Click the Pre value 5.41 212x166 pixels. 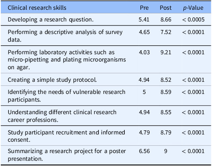pyautogui.click(x=144, y=19)
